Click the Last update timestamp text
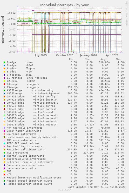Viewport: 129px width, 193px height. pos(97,187)
